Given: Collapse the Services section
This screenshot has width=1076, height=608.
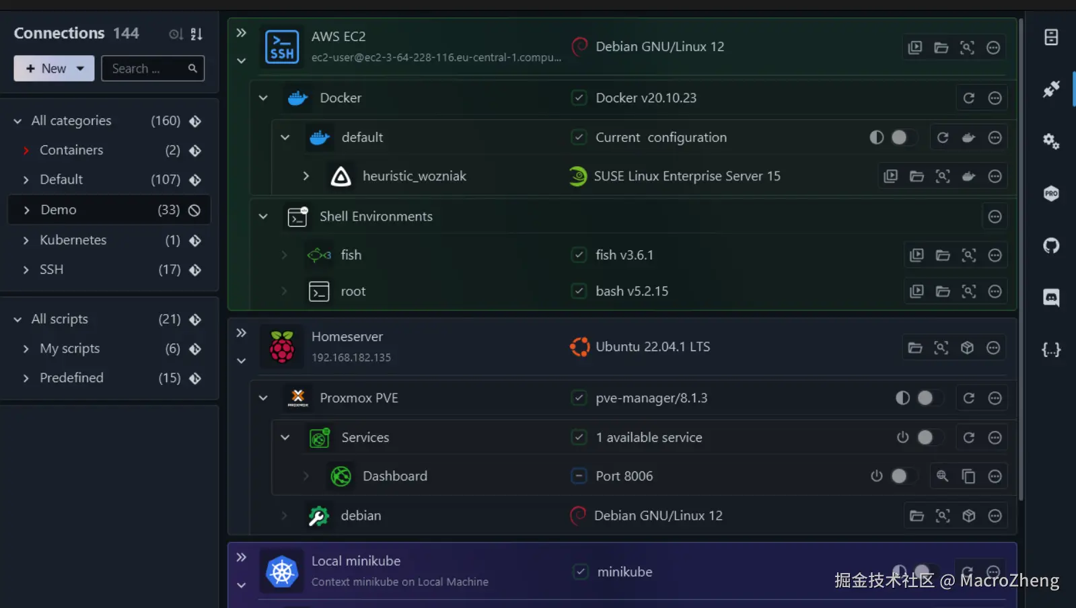Looking at the screenshot, I should click(x=285, y=438).
